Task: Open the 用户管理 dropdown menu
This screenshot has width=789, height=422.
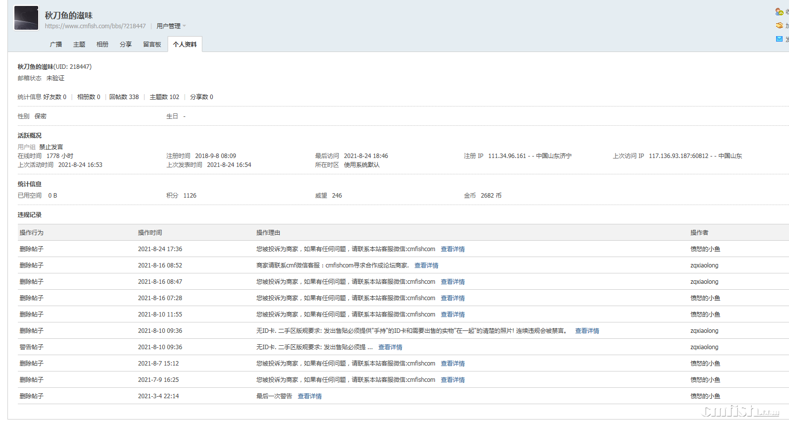Action: click(x=171, y=26)
